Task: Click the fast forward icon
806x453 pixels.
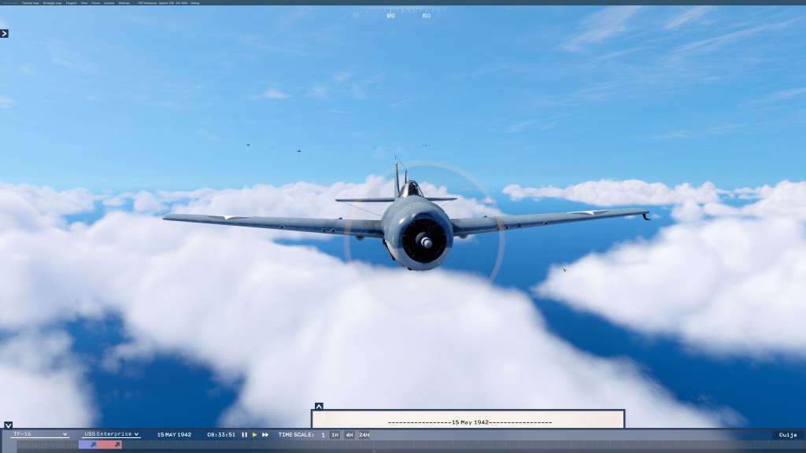Action: coord(265,434)
